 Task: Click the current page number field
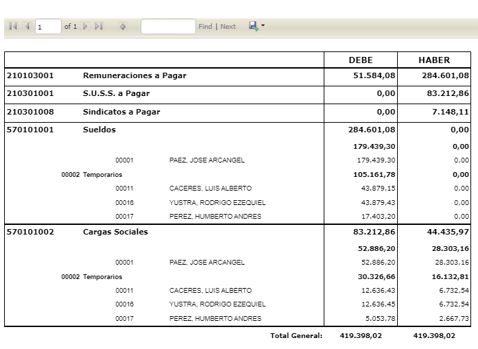48,27
